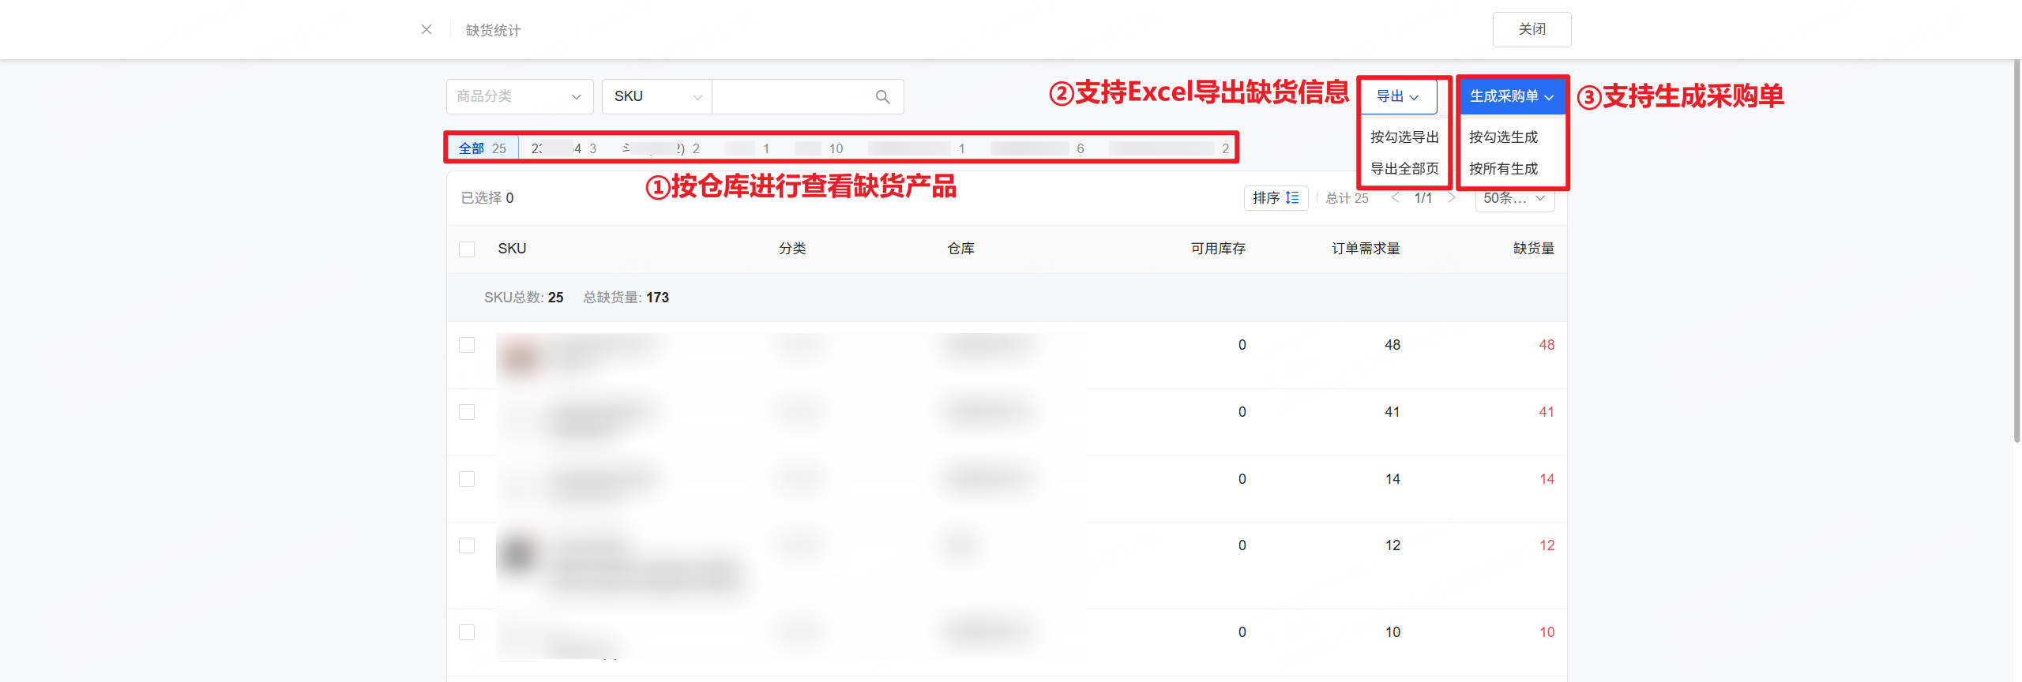Image resolution: width=2022 pixels, height=682 pixels.
Task: Select checkbox for row with 缺货量 12
Action: [467, 546]
